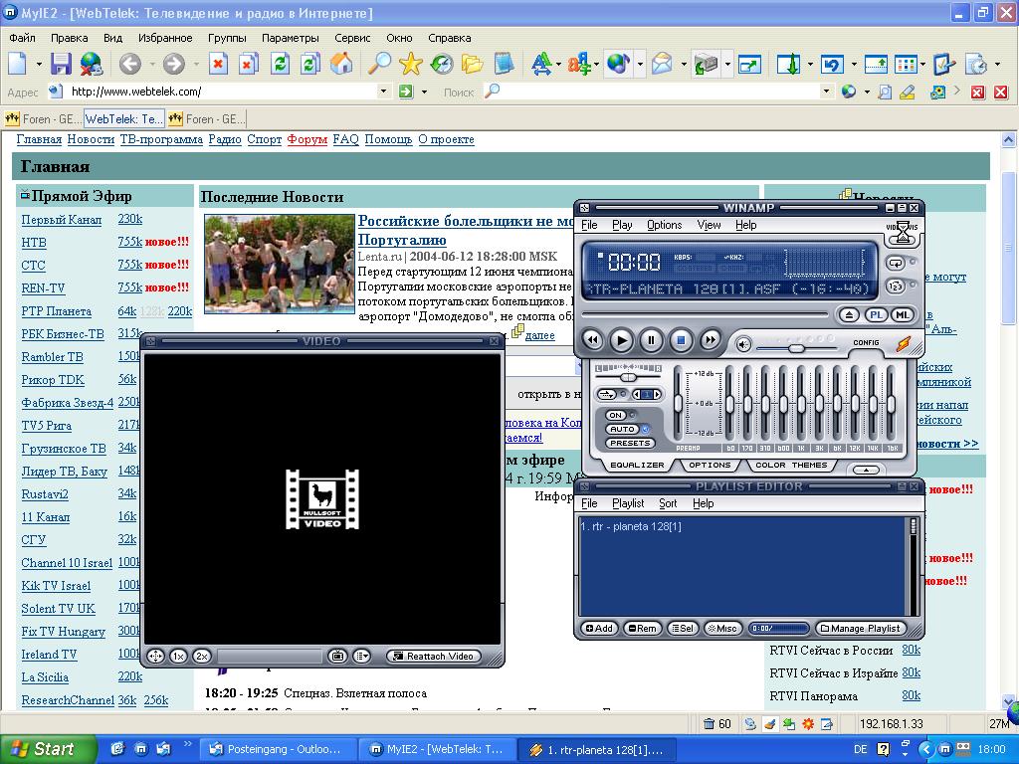1019x764 pixels.
Task: Adjust the 60 Hz equalizer band slider
Action: (x=729, y=403)
